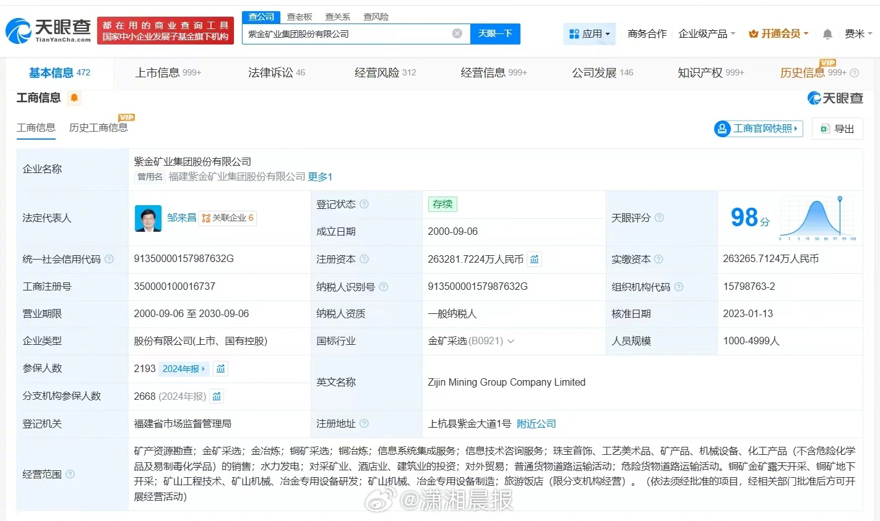Click the help icon next to 组织机构代码

coord(679,287)
